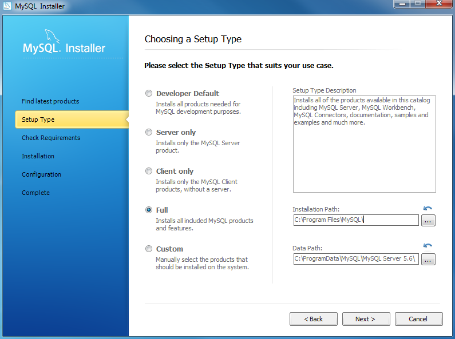Image resolution: width=455 pixels, height=339 pixels.
Task: Browse for the Installation Path folder
Action: point(428,221)
